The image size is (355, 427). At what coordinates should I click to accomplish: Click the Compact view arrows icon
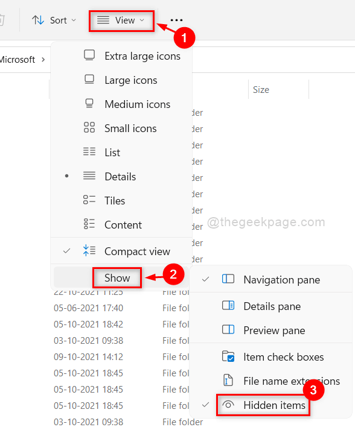[x=89, y=250]
